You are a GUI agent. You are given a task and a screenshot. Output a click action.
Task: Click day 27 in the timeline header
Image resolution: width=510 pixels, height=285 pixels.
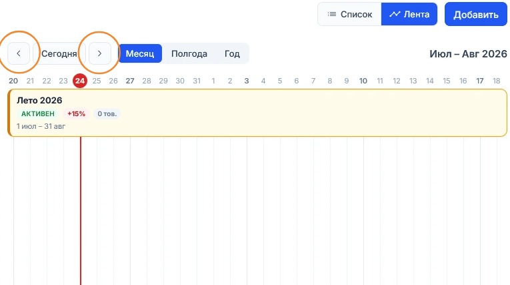130,81
